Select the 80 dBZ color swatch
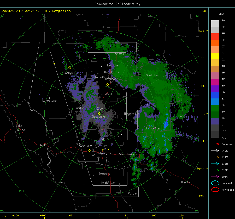Viewport: 235px width, 219px height. [x=215, y=23]
